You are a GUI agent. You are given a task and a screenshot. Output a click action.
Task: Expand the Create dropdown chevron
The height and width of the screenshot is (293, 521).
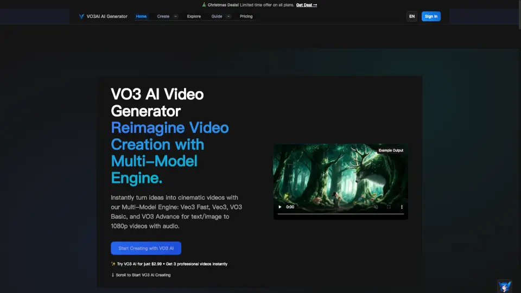point(175,16)
